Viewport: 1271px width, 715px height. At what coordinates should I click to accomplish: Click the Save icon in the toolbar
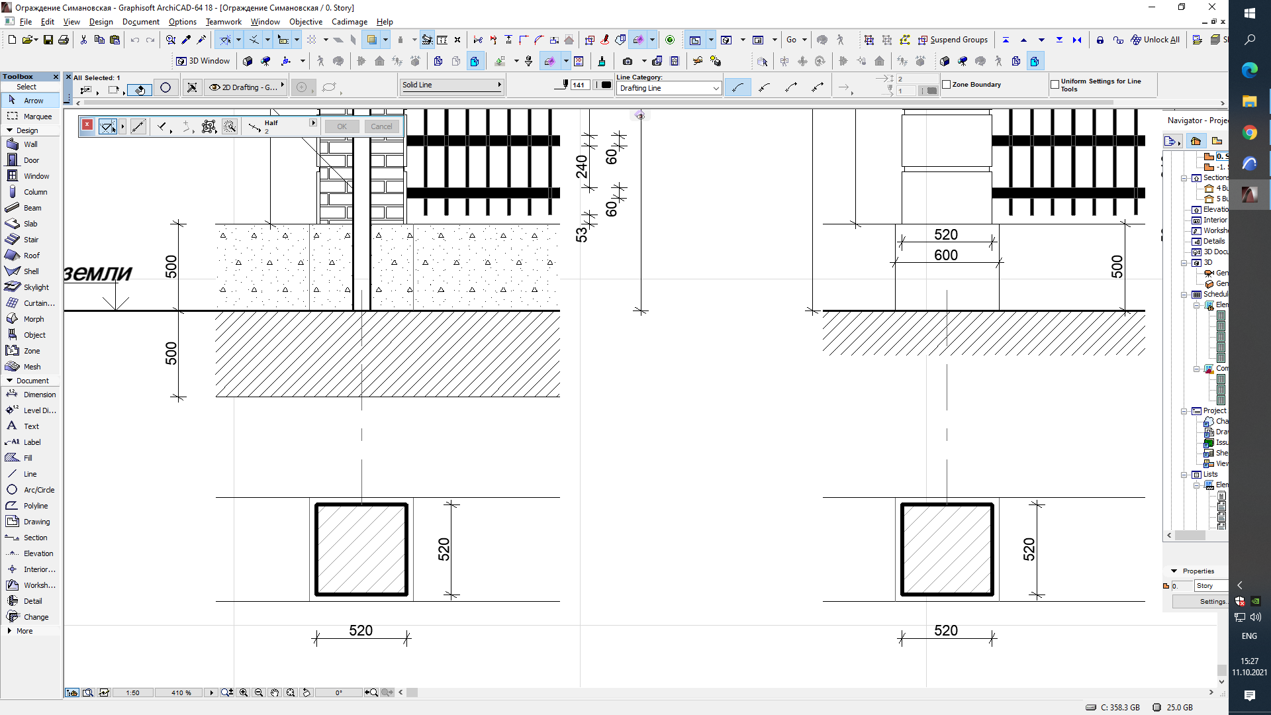pyautogui.click(x=48, y=40)
